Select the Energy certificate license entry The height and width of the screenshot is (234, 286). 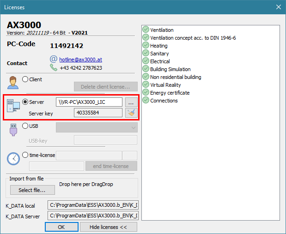(x=170, y=93)
